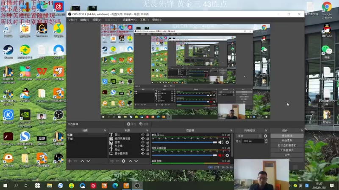Increase transition duration with stepper arrow
Screen dimensions: 339x190
pyautogui.click(x=266, y=140)
